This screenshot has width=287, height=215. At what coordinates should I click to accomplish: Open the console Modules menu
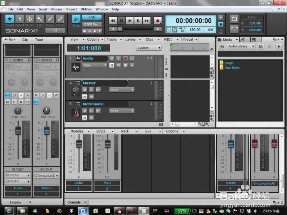(x=79, y=131)
